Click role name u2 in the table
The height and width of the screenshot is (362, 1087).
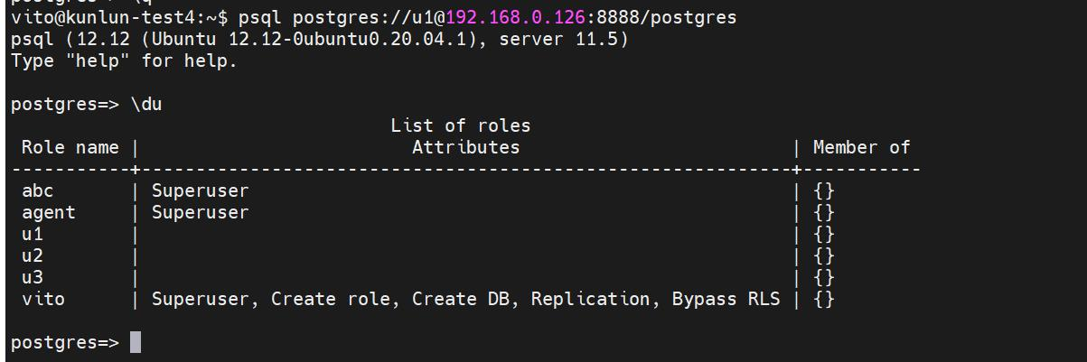pyautogui.click(x=33, y=256)
